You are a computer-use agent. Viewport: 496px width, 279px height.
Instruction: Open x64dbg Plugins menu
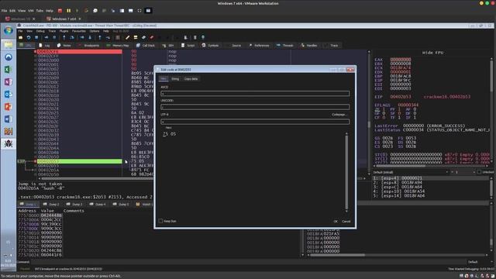64,31
